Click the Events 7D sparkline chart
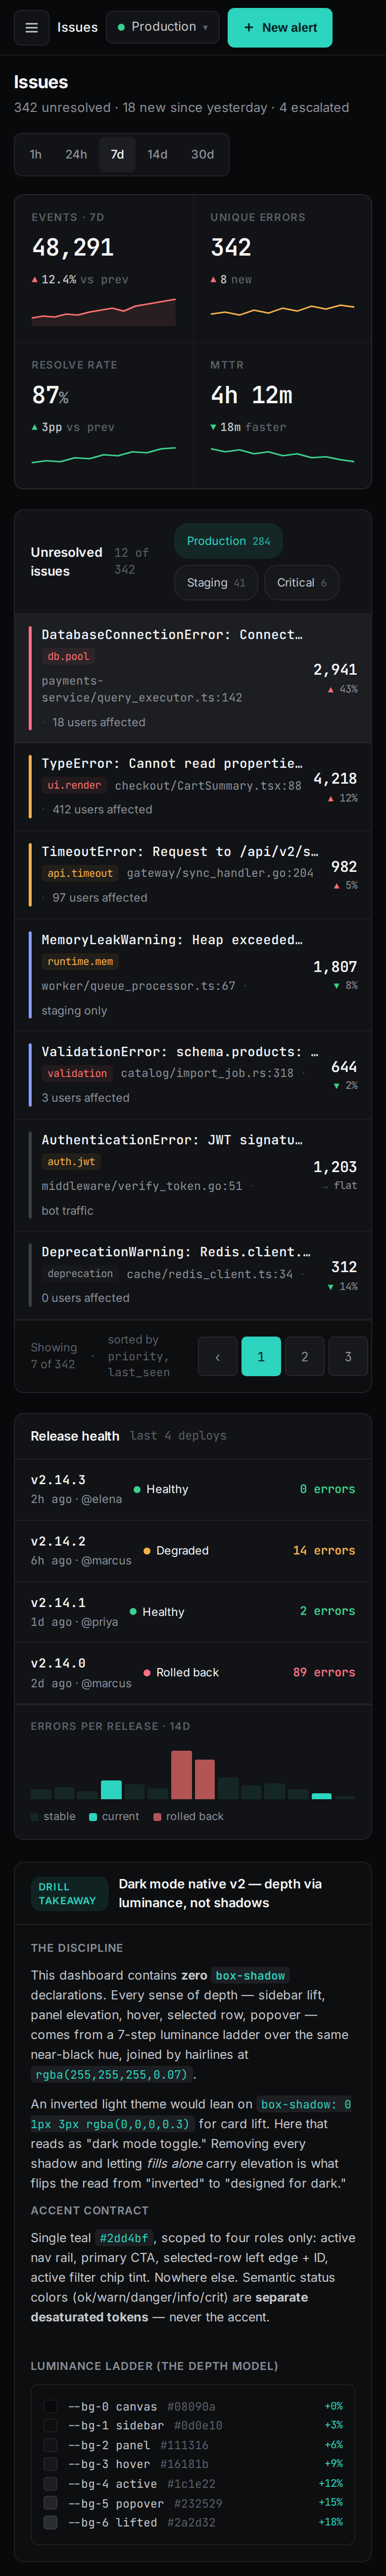This screenshot has height=2576, width=386. [x=104, y=311]
